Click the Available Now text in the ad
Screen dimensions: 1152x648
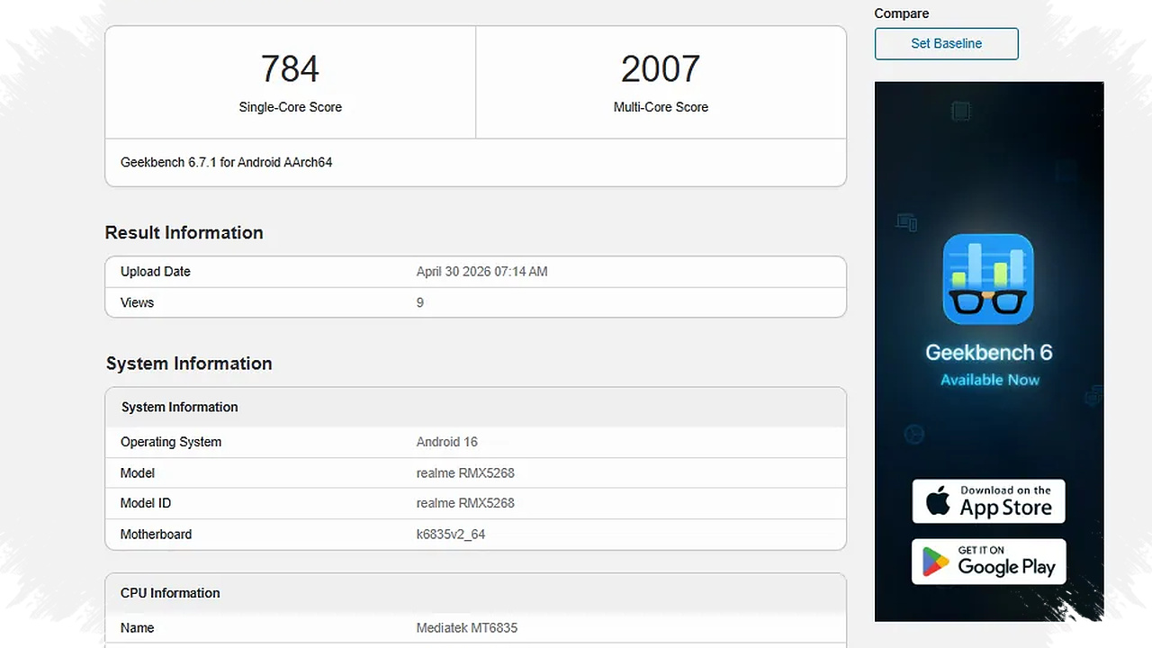[x=990, y=380]
